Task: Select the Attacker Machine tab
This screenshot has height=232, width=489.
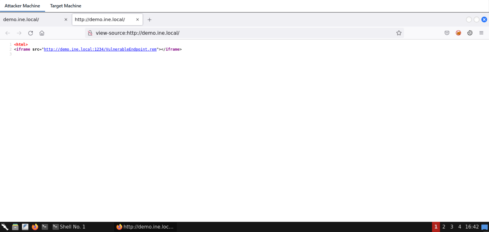Action: (x=22, y=6)
